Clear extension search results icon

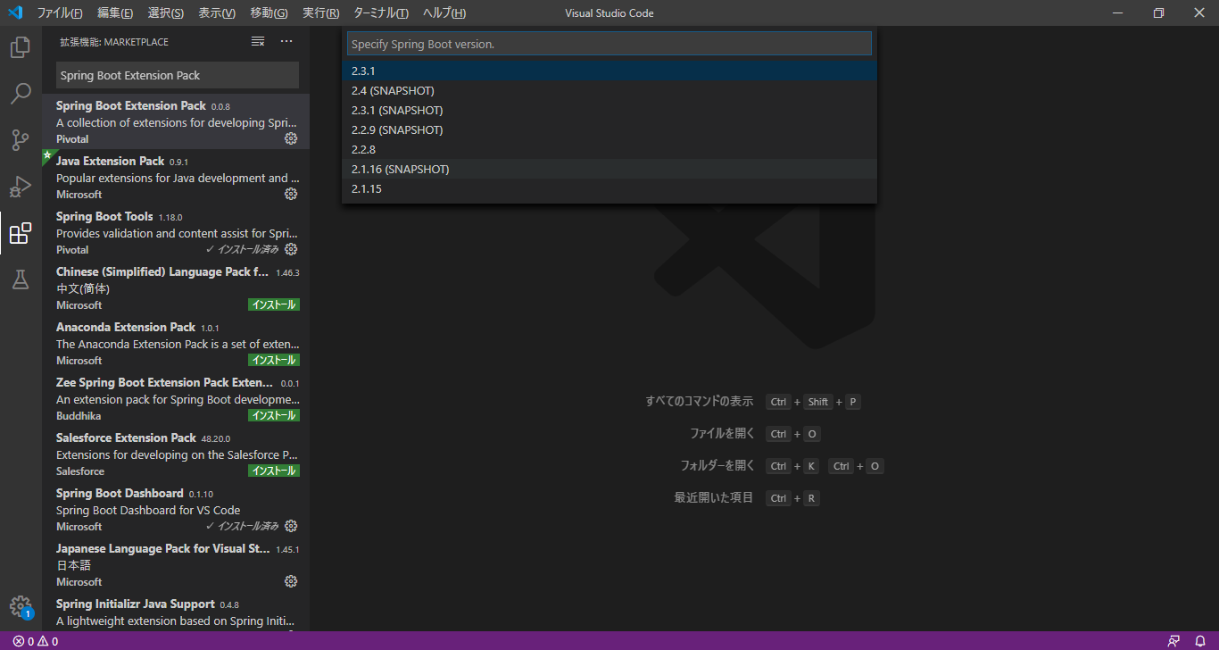(258, 41)
